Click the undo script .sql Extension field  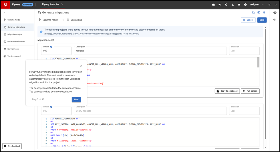click(x=244, y=111)
